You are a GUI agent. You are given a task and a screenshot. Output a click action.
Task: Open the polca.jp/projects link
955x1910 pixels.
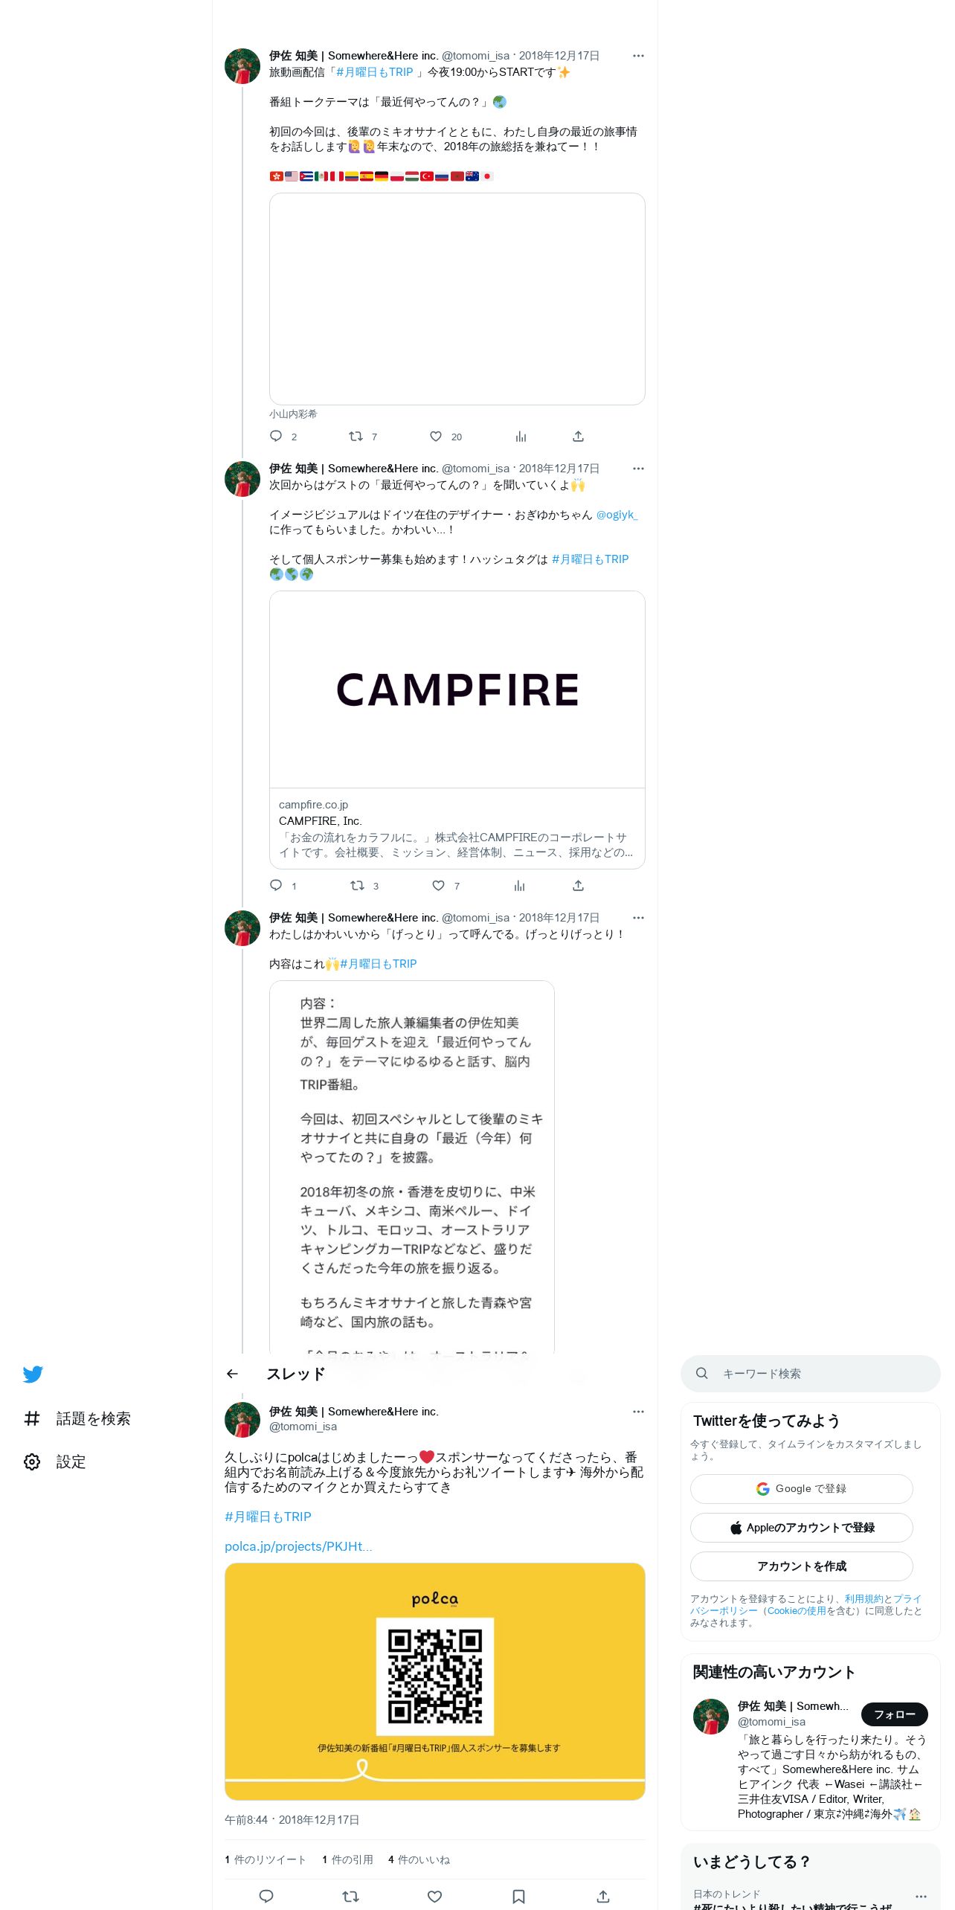(298, 1546)
